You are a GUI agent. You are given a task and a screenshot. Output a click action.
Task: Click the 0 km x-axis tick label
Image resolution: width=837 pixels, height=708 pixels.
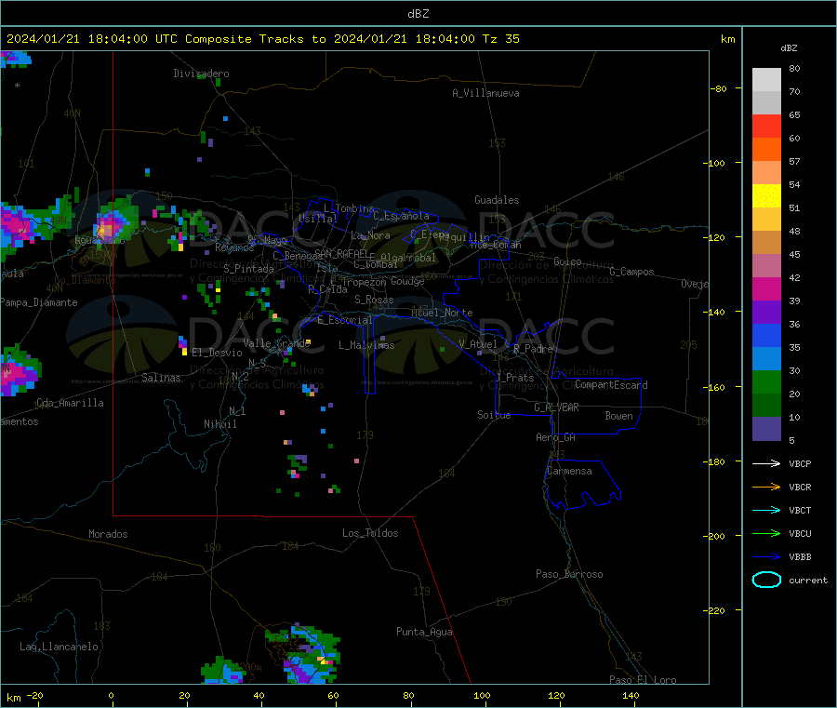(111, 695)
